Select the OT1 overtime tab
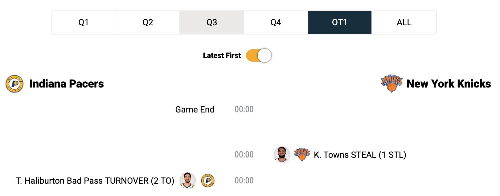 coord(340,22)
